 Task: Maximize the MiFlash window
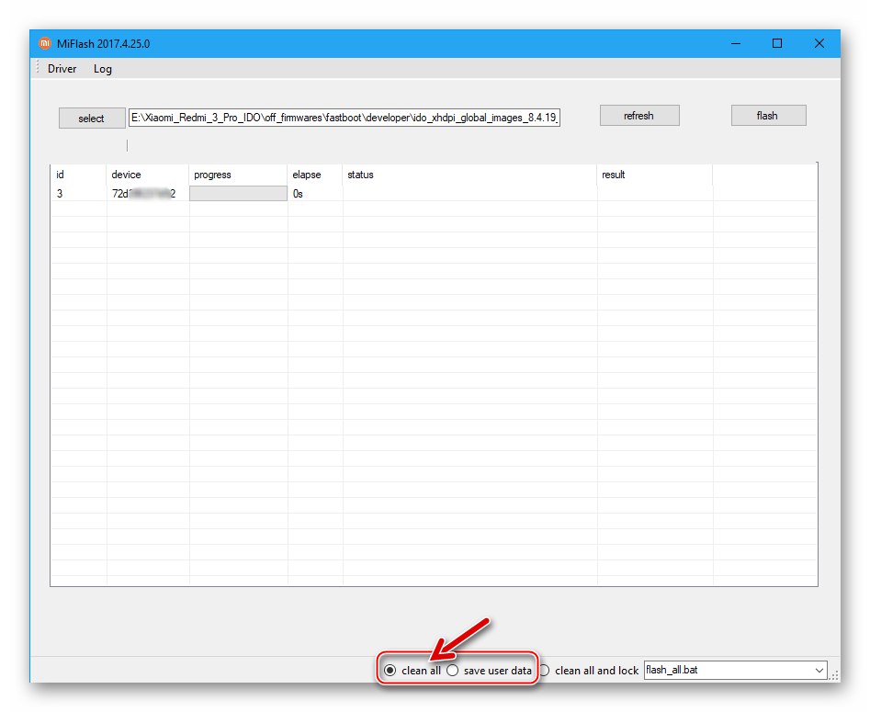point(777,43)
